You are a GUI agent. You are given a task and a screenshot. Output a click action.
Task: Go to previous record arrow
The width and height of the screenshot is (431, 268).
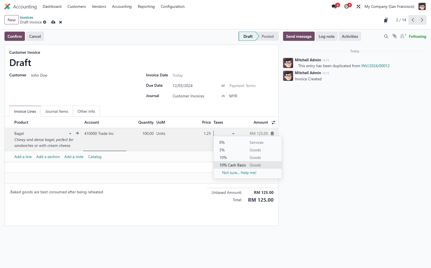[x=413, y=20]
